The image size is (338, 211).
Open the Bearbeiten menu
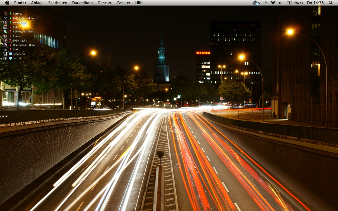pos(58,3)
